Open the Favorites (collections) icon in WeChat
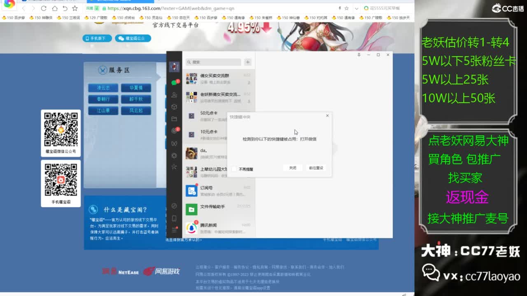527x296 pixels. tap(174, 107)
